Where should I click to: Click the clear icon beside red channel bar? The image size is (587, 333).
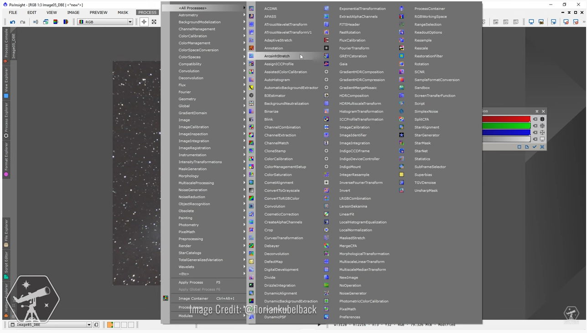pos(535,119)
